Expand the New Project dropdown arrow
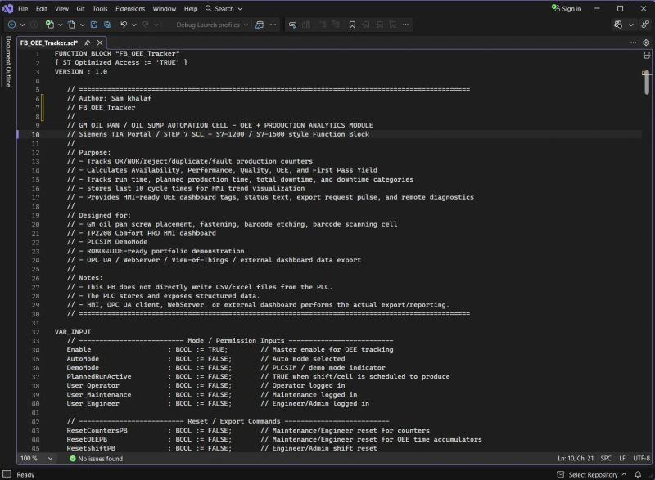The width and height of the screenshot is (655, 480). coord(60,25)
